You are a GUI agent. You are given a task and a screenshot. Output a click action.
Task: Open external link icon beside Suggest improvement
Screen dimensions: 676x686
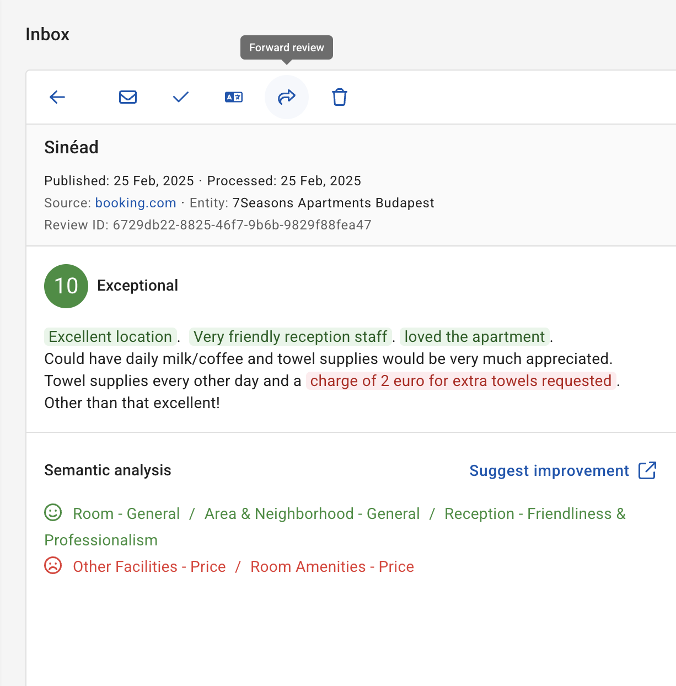click(x=647, y=470)
